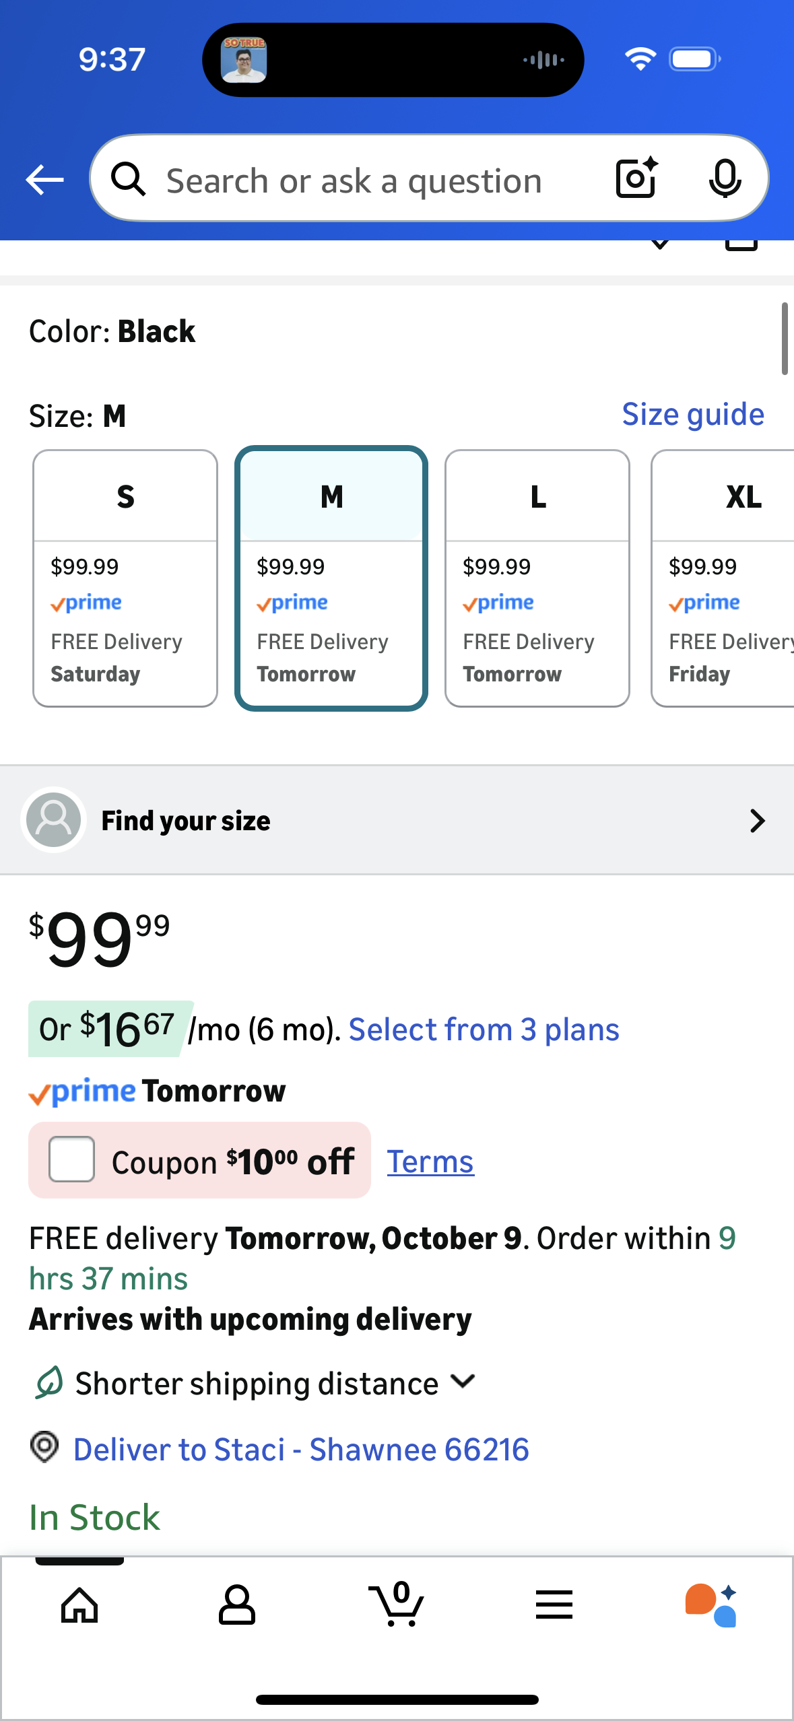Expand Shorter shipping distance details
This screenshot has width=794, height=1721.
[463, 1383]
